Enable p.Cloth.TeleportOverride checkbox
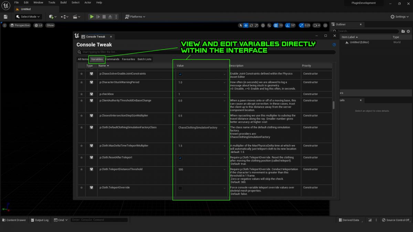The image size is (413, 232). [x=180, y=188]
